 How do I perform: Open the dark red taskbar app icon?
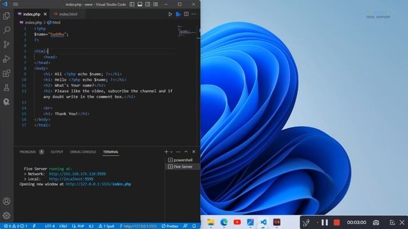(x=277, y=222)
